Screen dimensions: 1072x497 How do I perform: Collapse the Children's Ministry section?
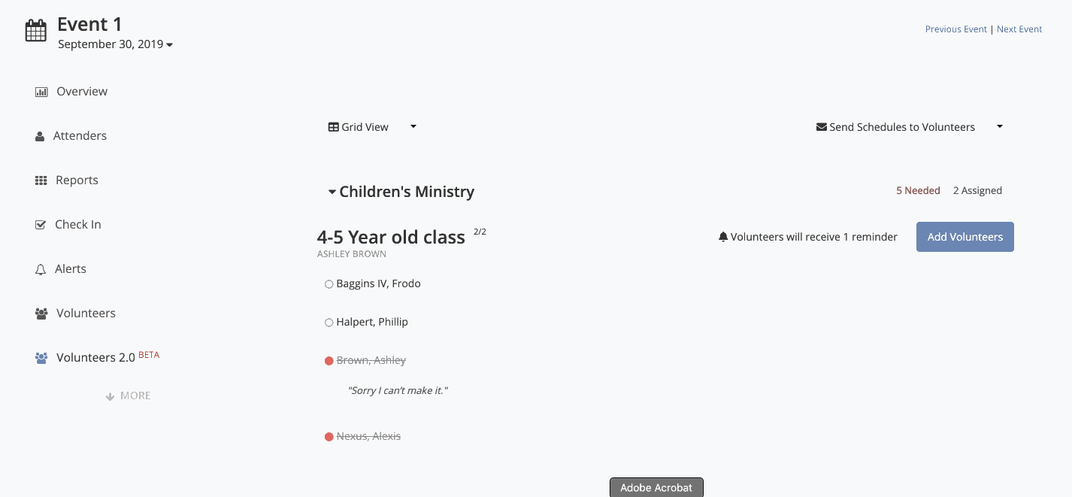(x=332, y=192)
